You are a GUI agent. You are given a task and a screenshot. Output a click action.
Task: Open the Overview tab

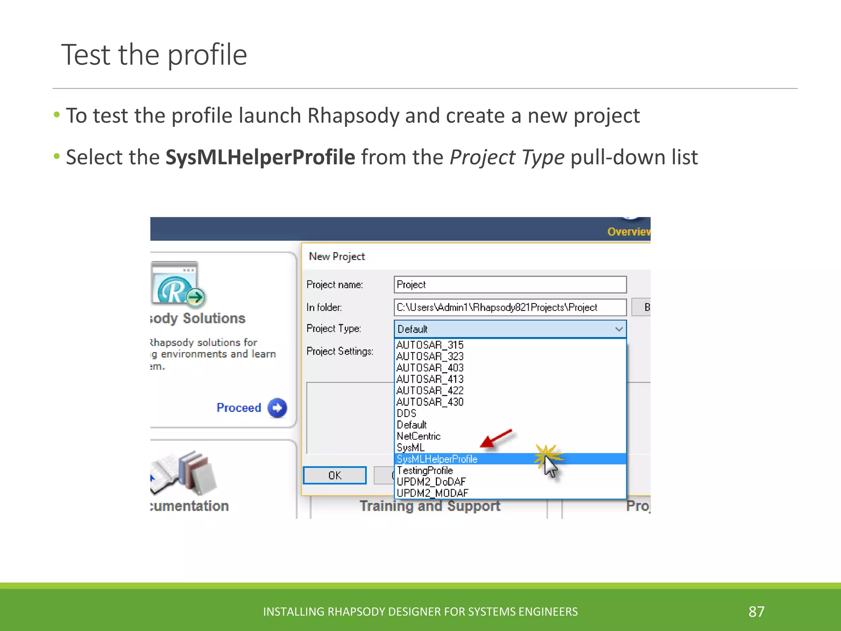[629, 232]
